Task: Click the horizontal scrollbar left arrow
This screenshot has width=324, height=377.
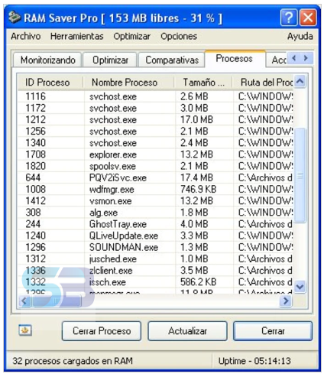Action: pos(24,301)
